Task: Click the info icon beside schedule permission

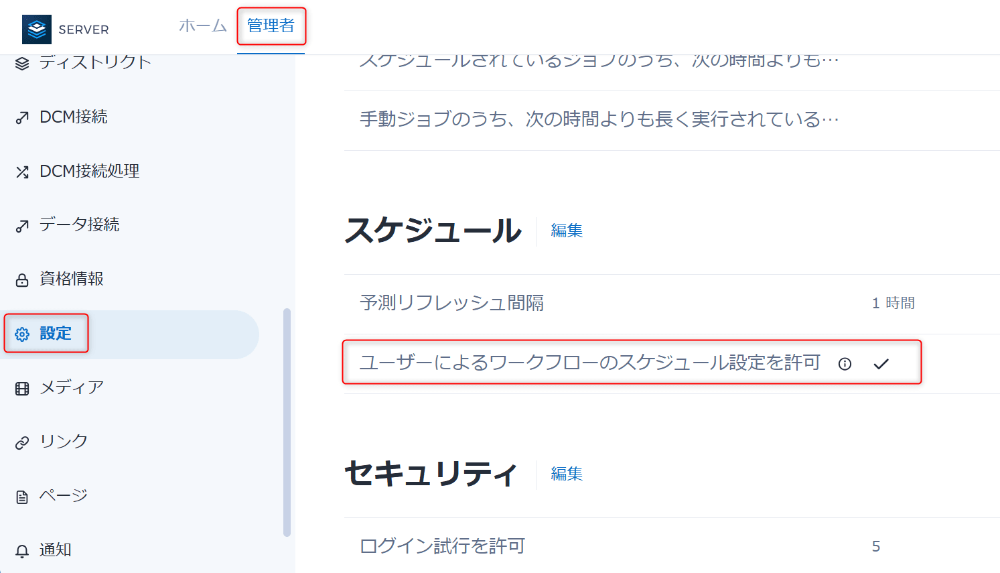Action: [845, 364]
